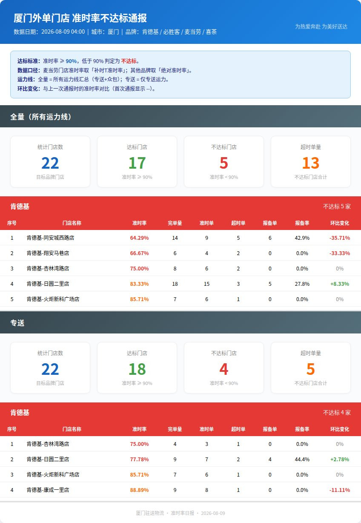Select the label 不达标 5 家

point(337,207)
